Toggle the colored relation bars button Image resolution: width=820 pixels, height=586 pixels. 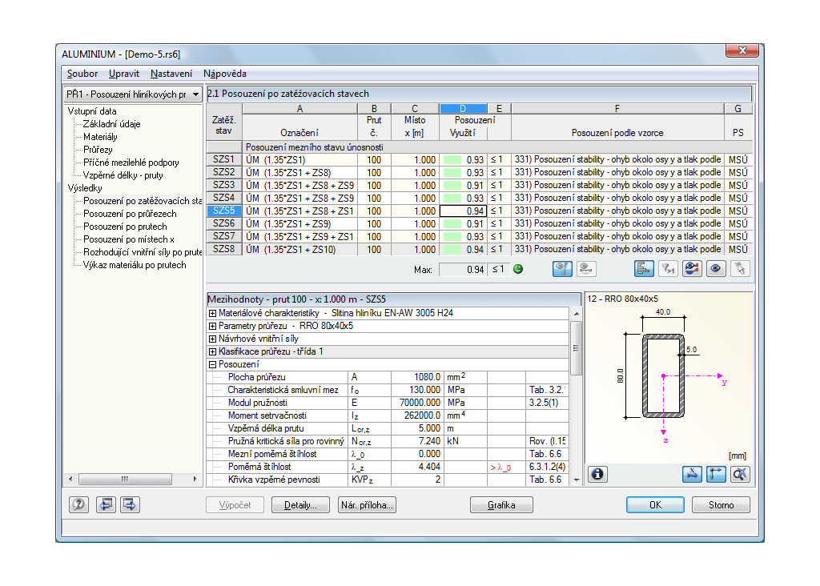click(x=645, y=269)
